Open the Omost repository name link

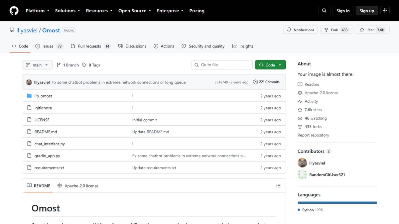tap(51, 30)
